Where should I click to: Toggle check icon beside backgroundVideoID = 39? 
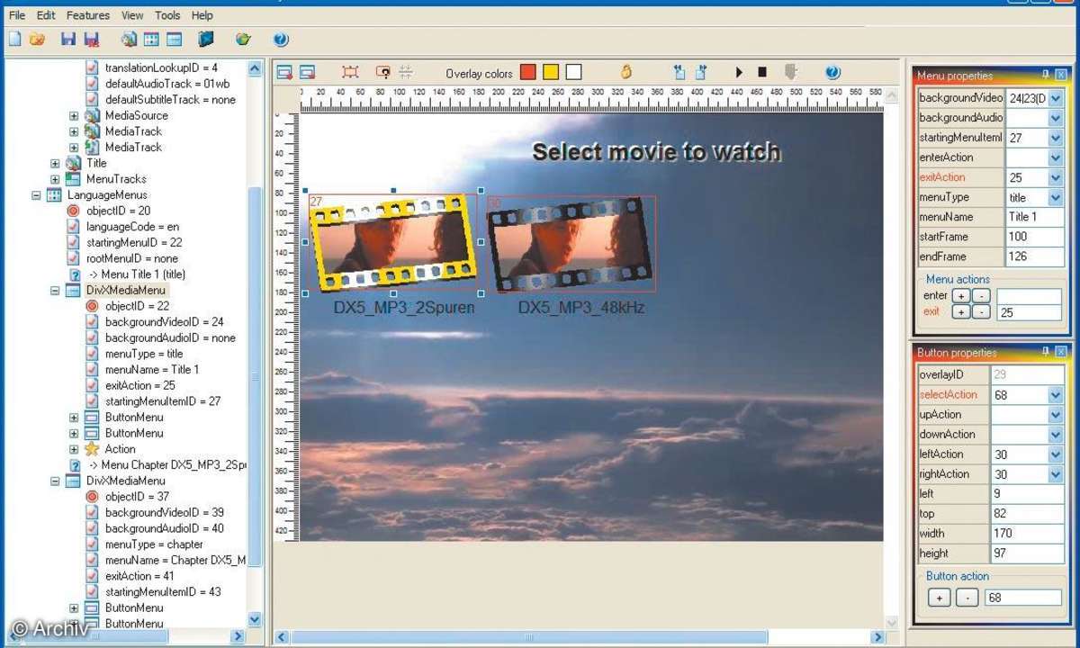pyautogui.click(x=92, y=512)
